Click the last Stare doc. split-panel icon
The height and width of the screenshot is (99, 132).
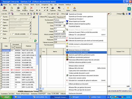(x=40, y=14)
